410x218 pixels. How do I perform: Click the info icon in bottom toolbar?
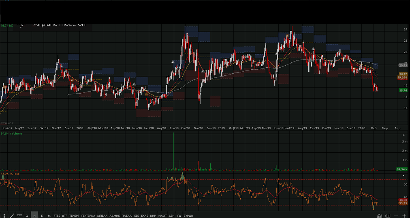[4, 216]
